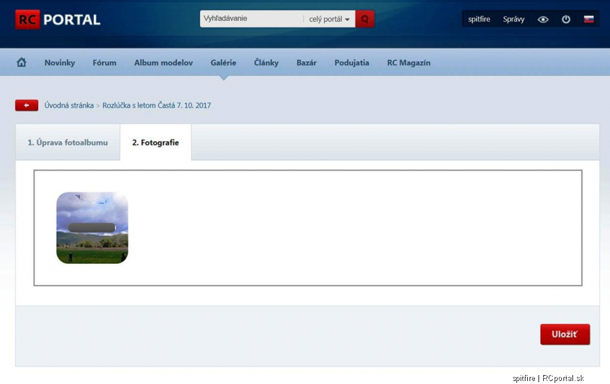
Task: Switch to '1. Úprava fotoalbumu' tab
Action: 68,142
